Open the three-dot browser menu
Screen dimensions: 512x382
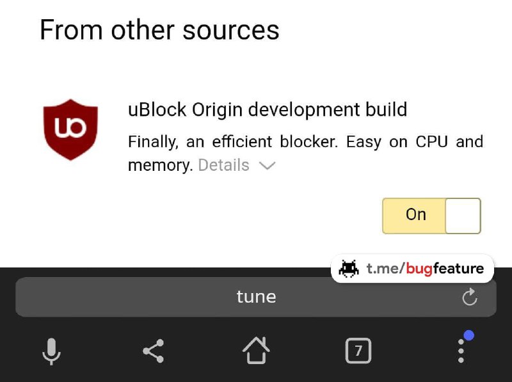(461, 351)
